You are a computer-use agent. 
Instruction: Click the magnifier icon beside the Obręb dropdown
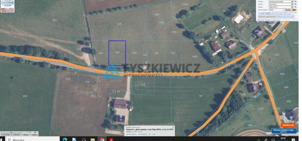(x=296, y=7)
